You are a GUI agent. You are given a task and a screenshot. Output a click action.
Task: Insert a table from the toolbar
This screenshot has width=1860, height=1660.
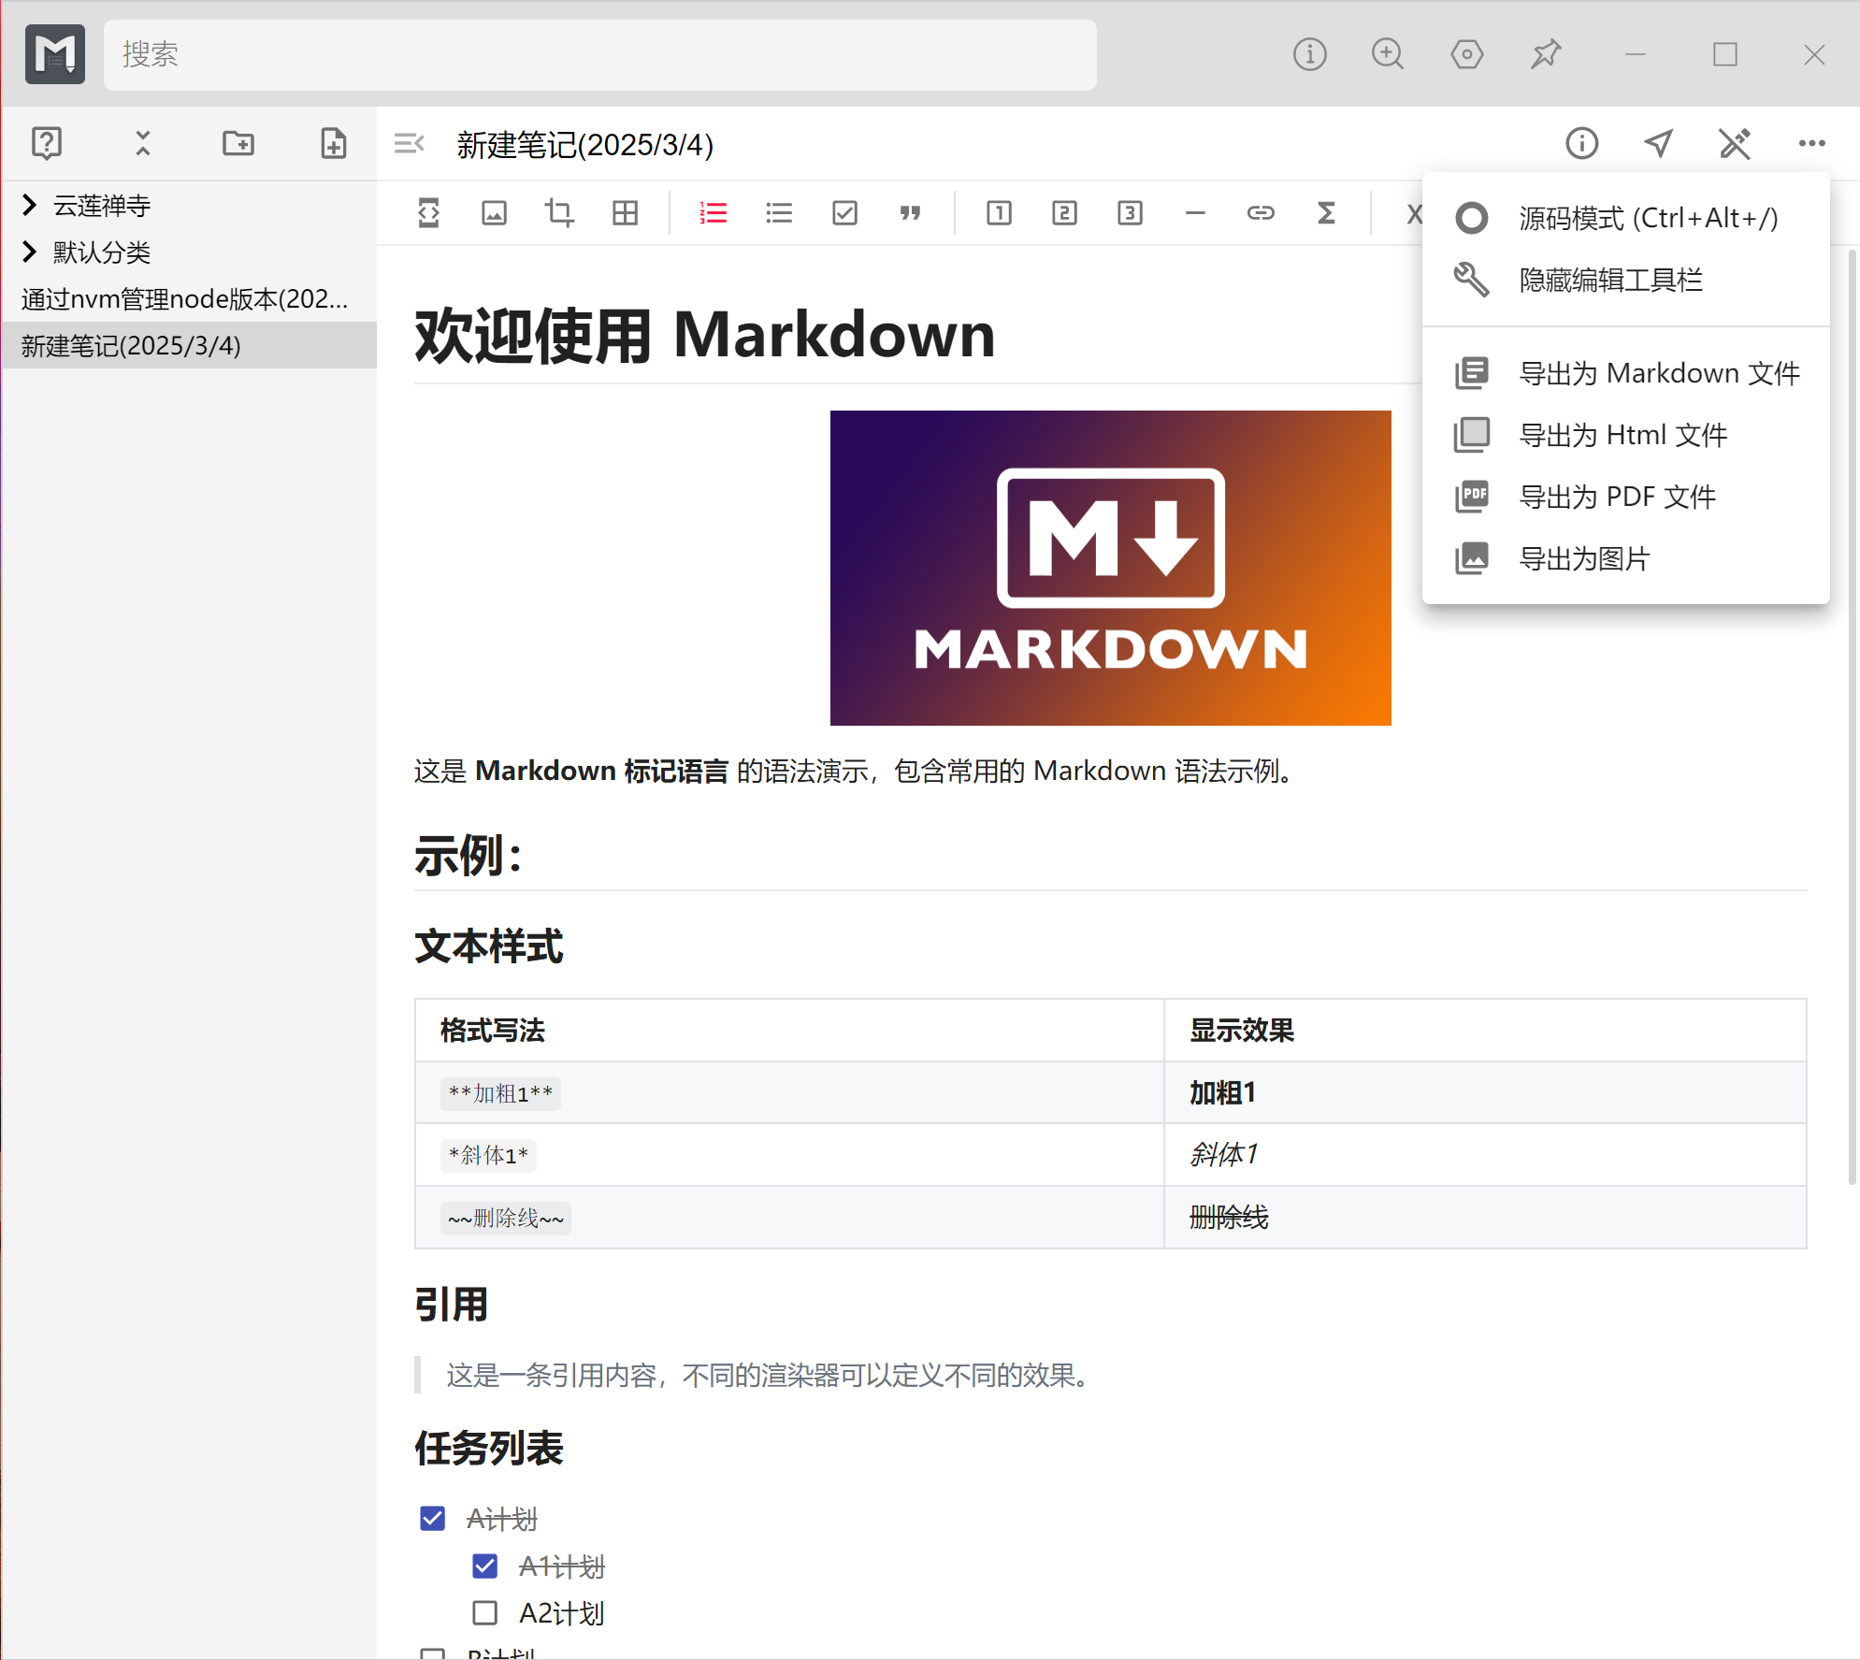624,213
